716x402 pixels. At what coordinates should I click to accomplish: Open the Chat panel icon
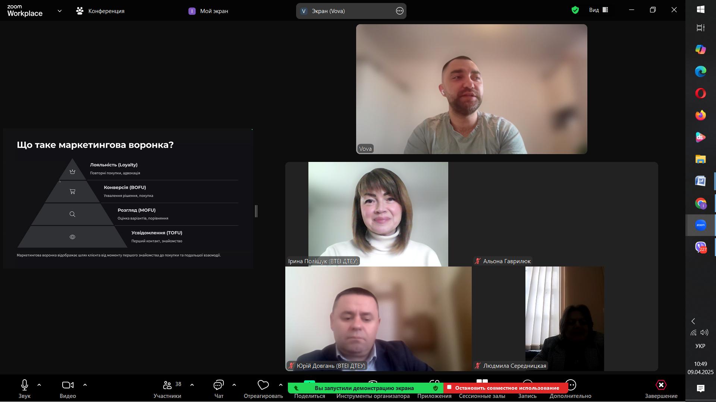tap(219, 385)
